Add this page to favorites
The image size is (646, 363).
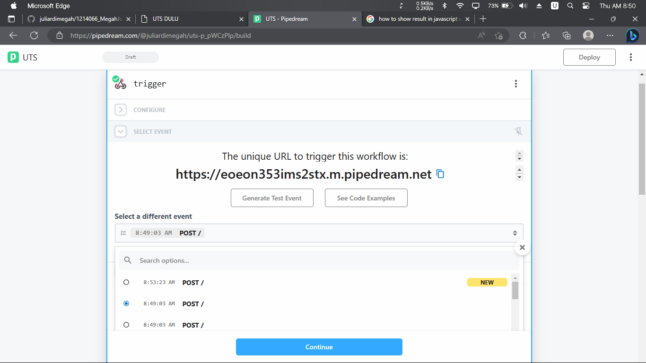pos(498,35)
